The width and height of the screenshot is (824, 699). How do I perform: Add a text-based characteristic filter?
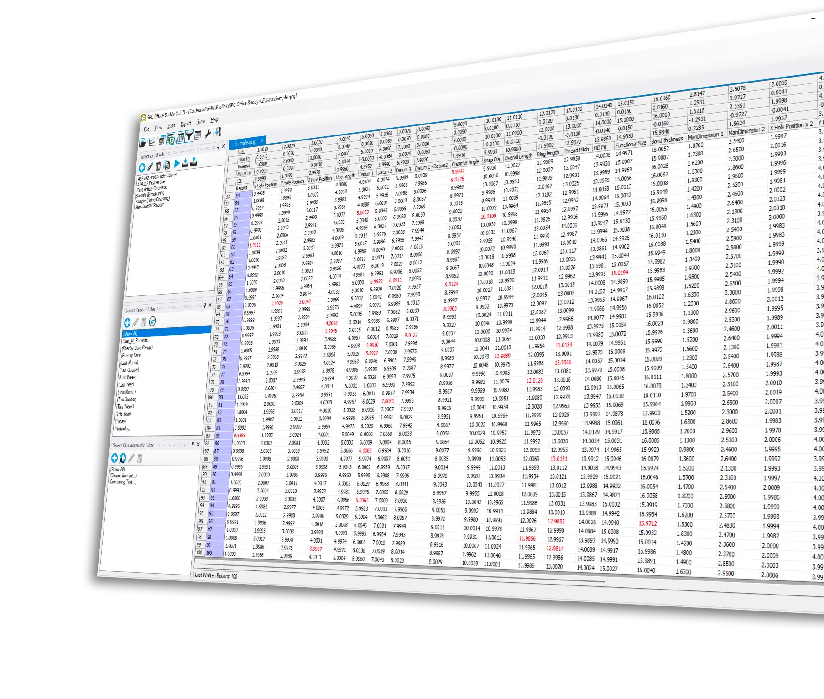tap(123, 458)
